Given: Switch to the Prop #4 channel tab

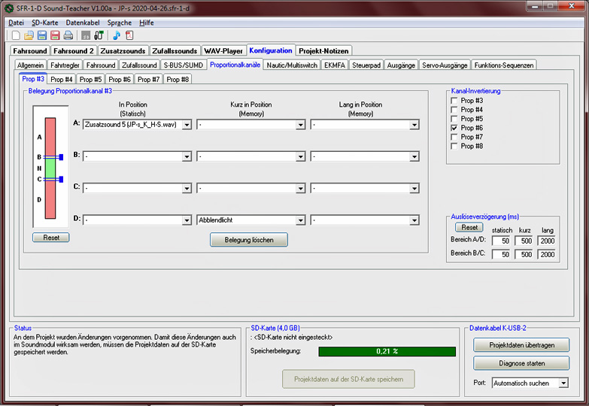Looking at the screenshot, I should pos(61,80).
